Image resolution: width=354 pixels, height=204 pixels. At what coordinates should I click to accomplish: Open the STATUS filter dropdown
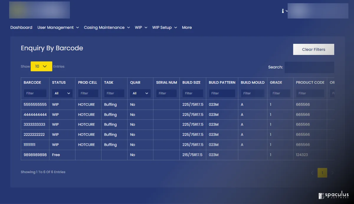62,93
